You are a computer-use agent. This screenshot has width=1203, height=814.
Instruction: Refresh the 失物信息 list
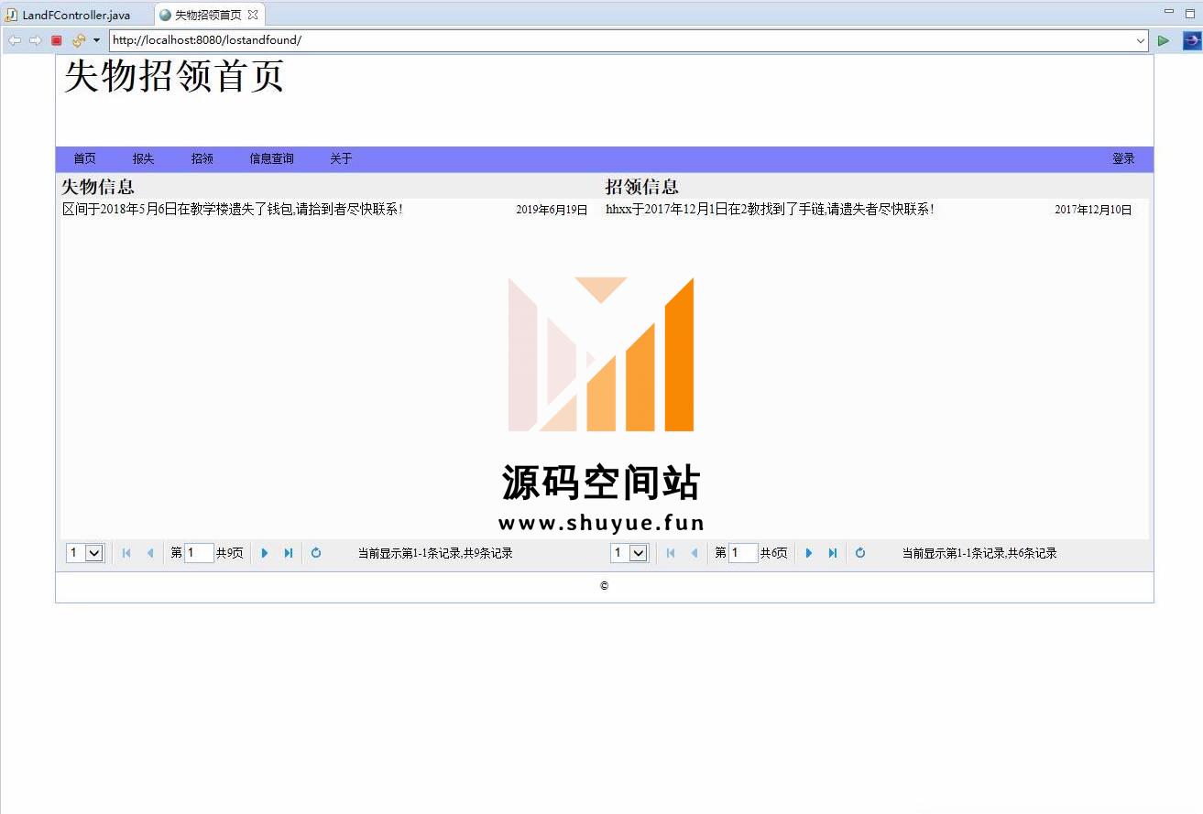pyautogui.click(x=316, y=553)
